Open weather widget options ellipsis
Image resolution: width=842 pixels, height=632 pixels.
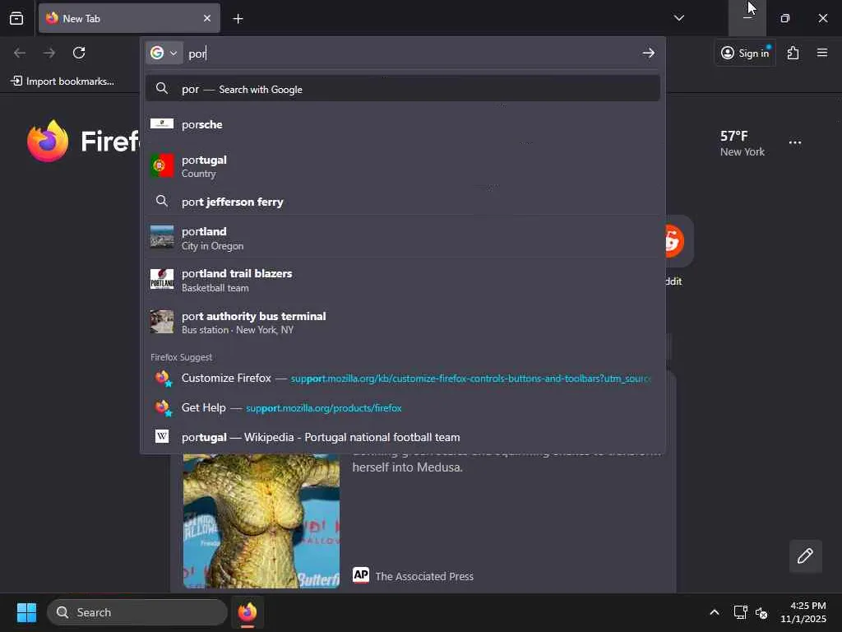[795, 142]
